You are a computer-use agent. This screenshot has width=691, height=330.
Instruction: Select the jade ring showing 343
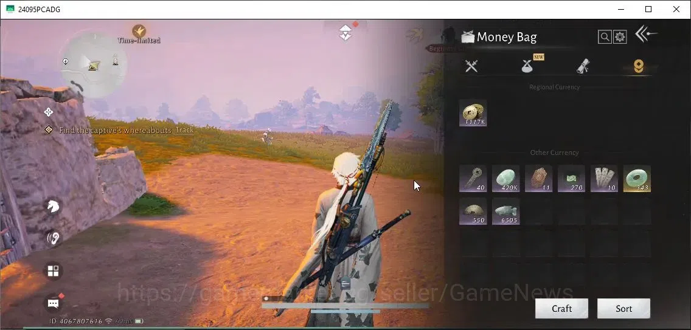point(637,179)
